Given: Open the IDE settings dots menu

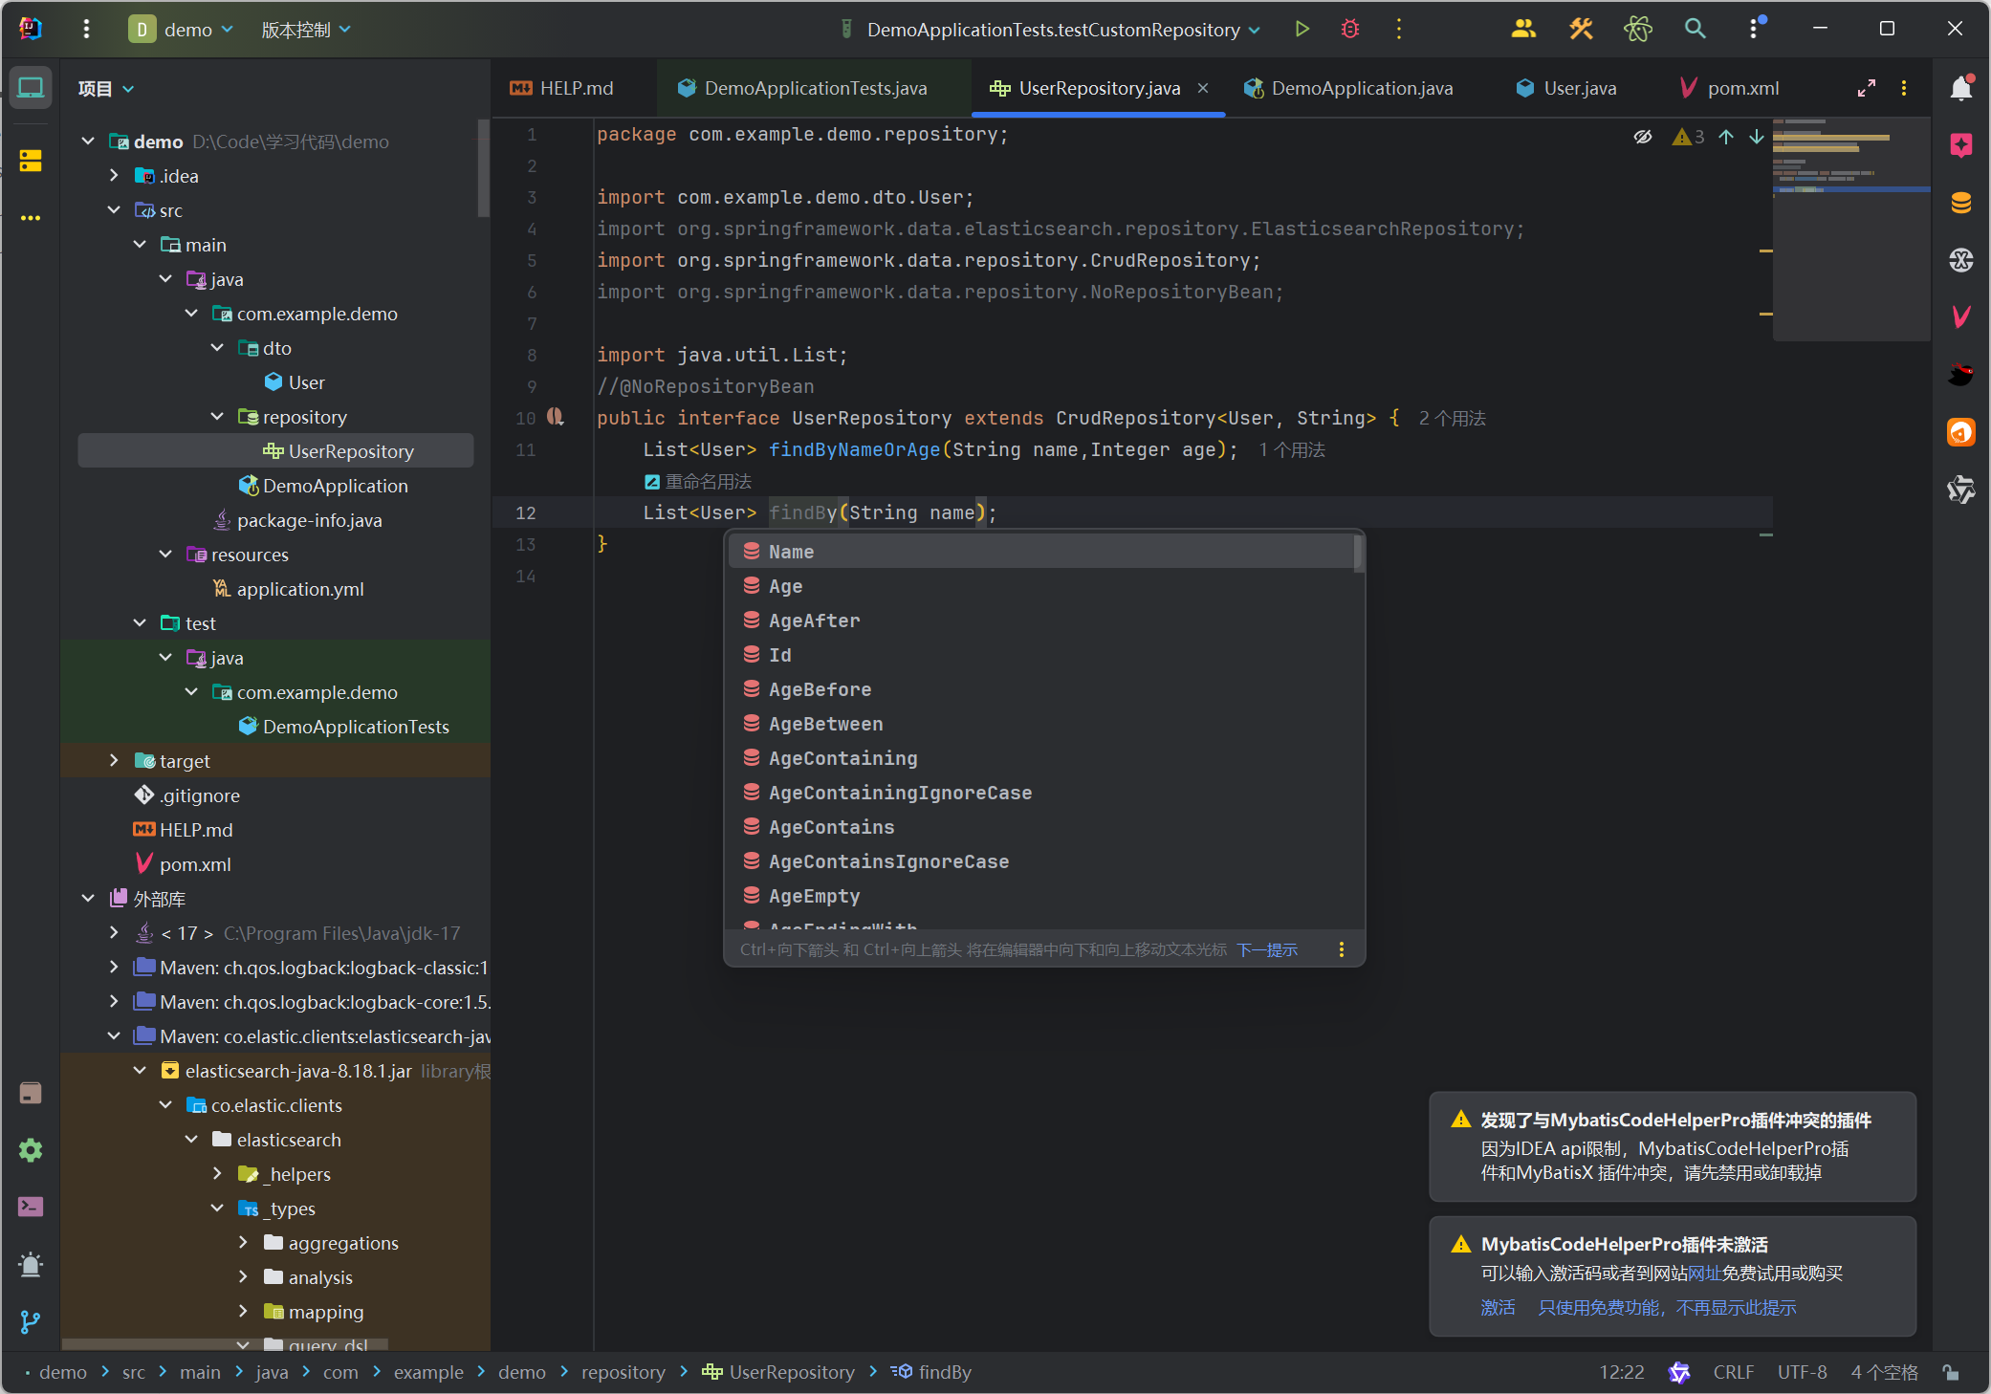Looking at the screenshot, I should pyautogui.click(x=1755, y=30).
